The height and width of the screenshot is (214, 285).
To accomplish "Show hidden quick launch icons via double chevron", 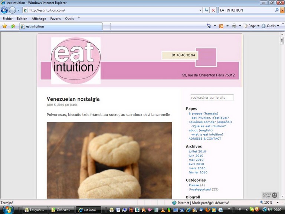I will [x=229, y=208].
